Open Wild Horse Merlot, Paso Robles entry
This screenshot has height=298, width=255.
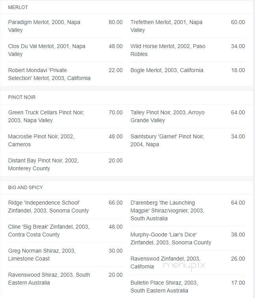pos(187,50)
